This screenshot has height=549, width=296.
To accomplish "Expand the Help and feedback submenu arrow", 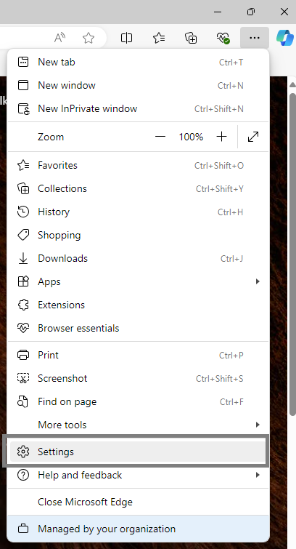I will tap(258, 475).
